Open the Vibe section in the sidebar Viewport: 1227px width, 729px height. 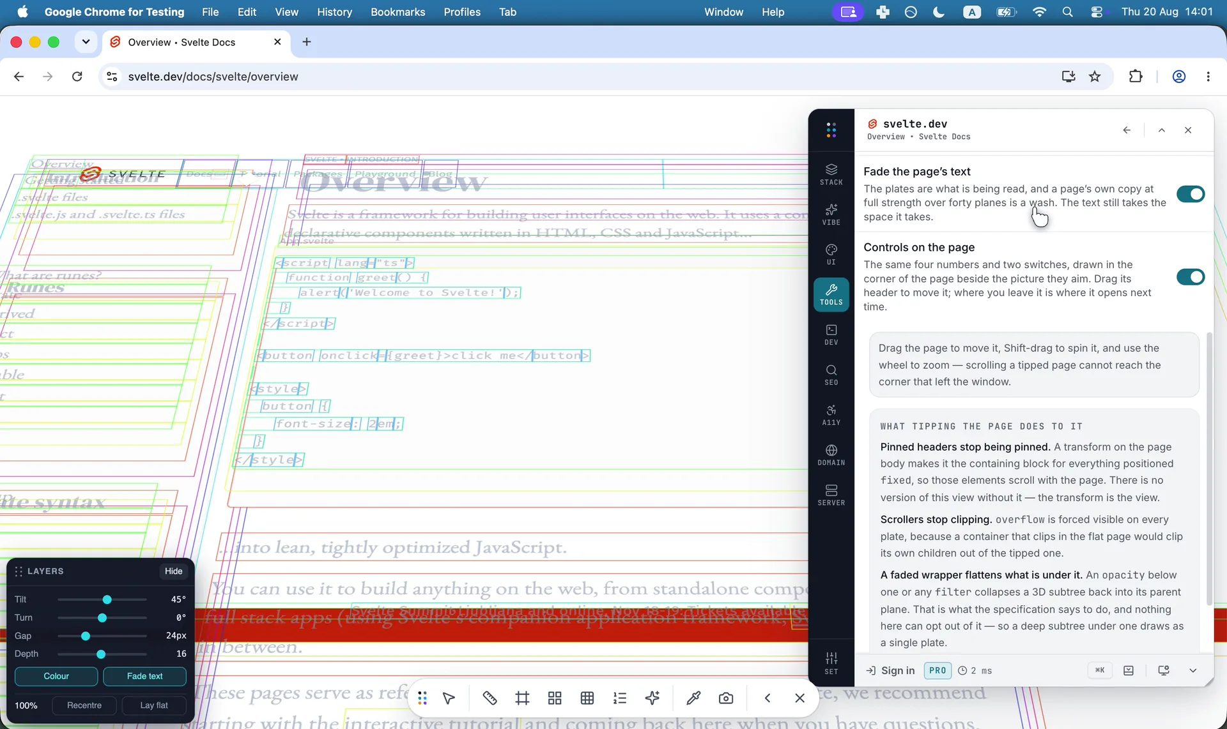click(x=831, y=214)
